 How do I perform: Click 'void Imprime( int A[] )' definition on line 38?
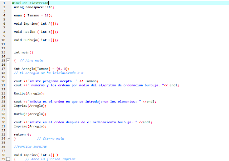click(36, 155)
